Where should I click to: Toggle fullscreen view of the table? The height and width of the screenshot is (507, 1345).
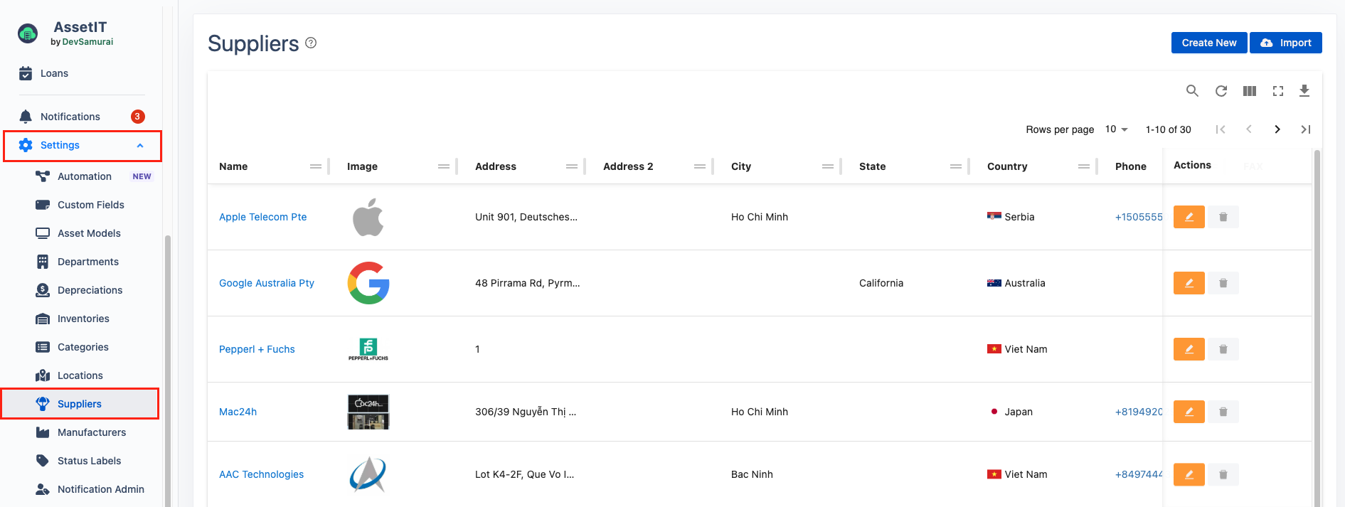pyautogui.click(x=1277, y=91)
